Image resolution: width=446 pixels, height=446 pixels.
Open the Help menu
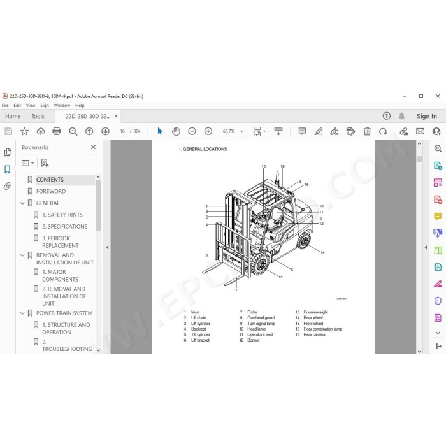click(80, 106)
